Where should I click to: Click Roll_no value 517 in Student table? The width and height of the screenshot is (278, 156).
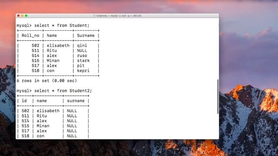point(36,65)
